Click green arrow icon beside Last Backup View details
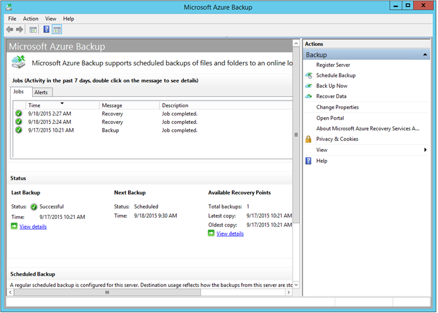 click(x=14, y=226)
